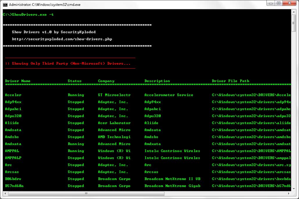Select the Acceler driver name entry
The width and height of the screenshot is (299, 199).
coord(13,95)
